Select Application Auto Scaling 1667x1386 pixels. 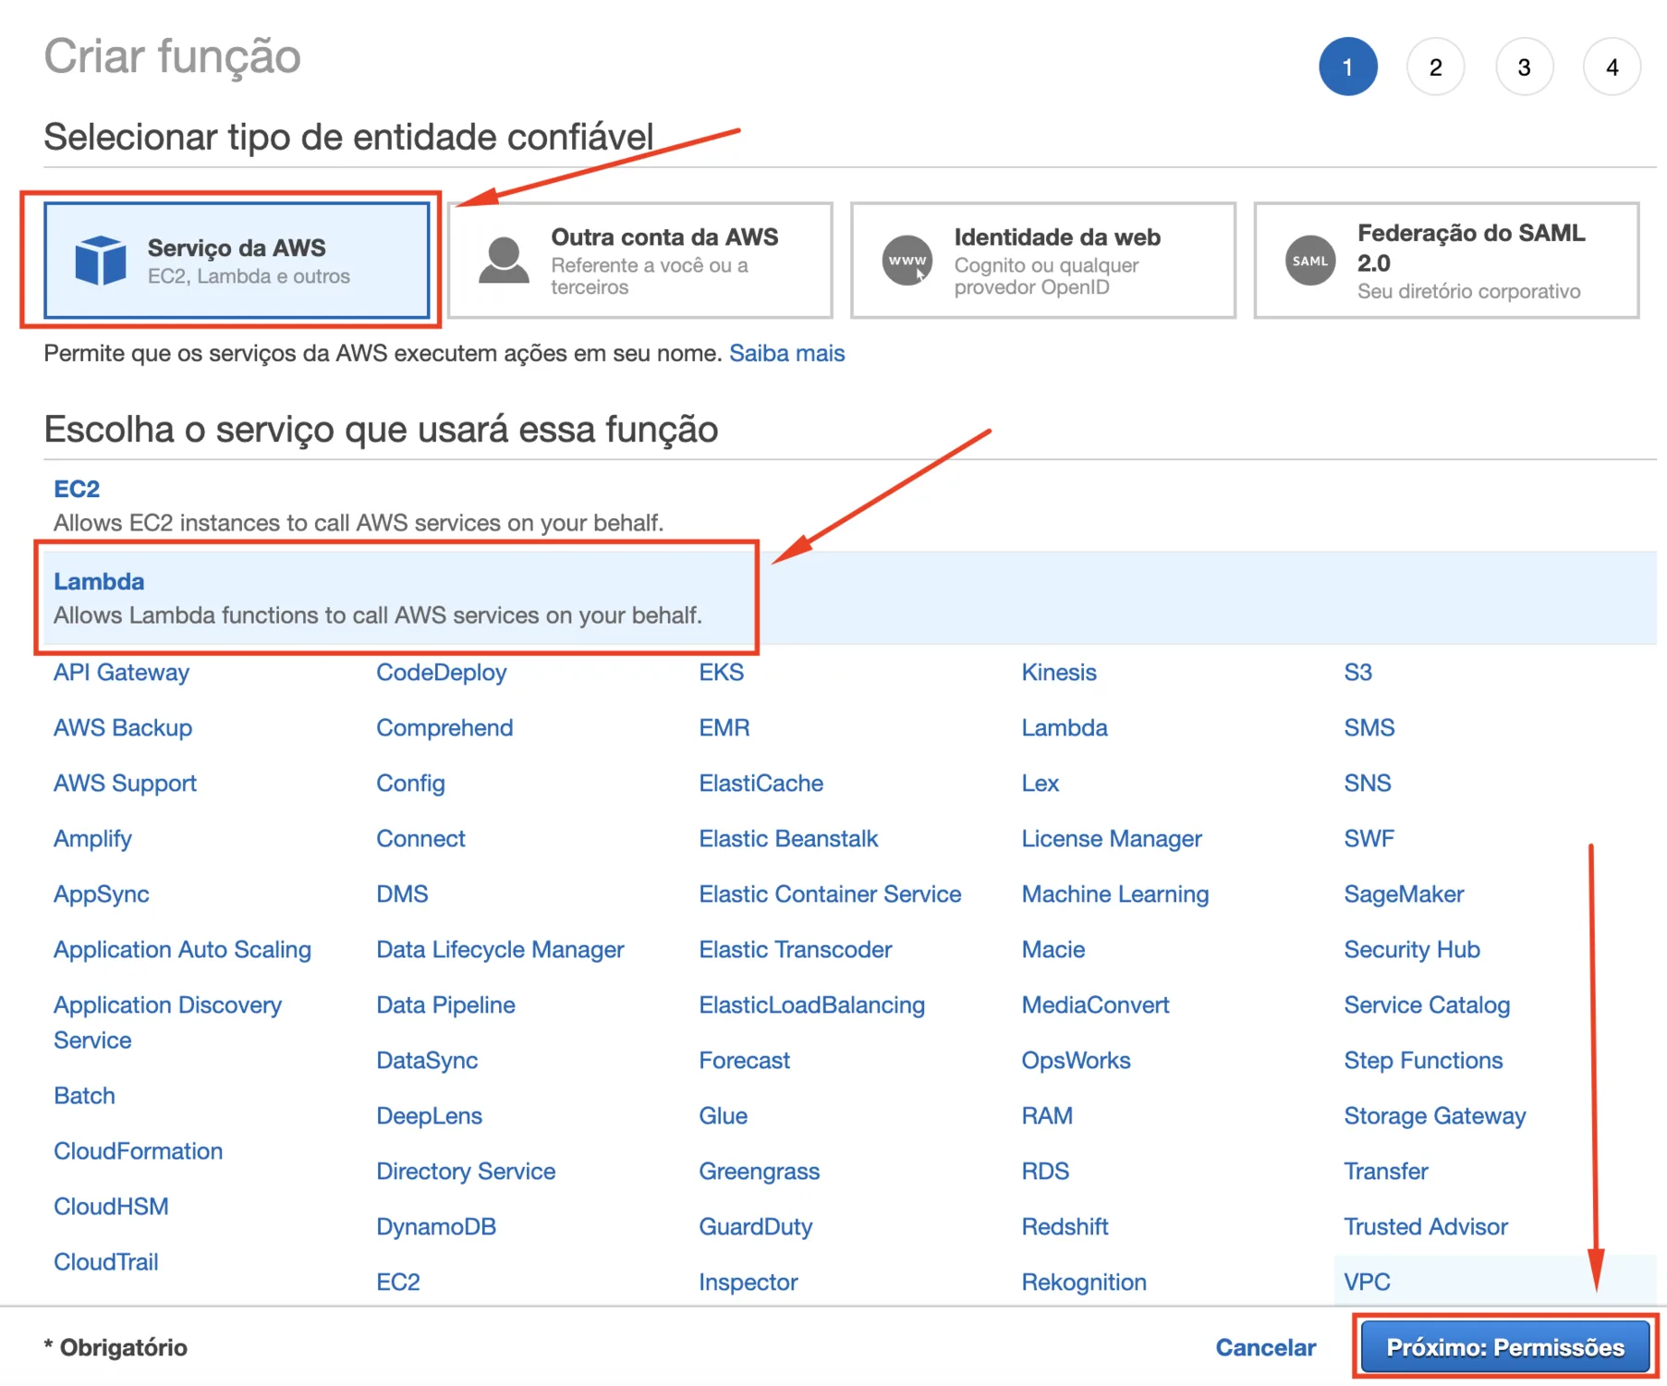pyautogui.click(x=182, y=949)
